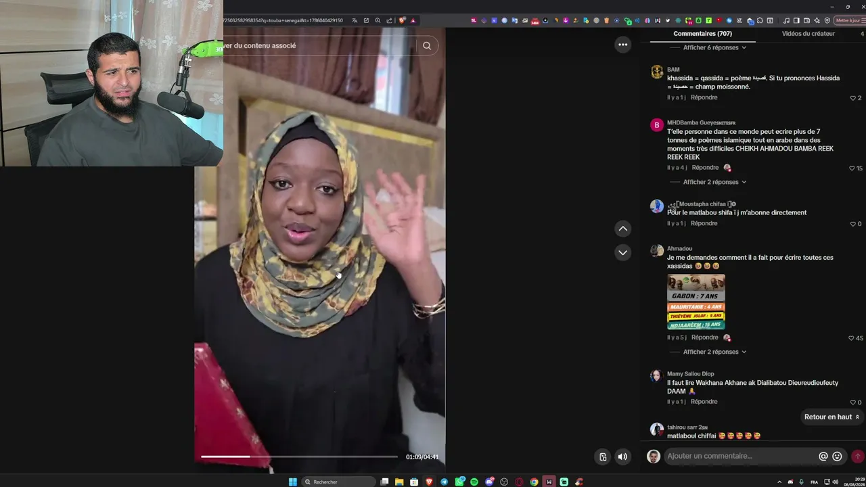Screen dimensions: 866x487
Task: Show hidden system tray icons chevron
Action: (779, 482)
